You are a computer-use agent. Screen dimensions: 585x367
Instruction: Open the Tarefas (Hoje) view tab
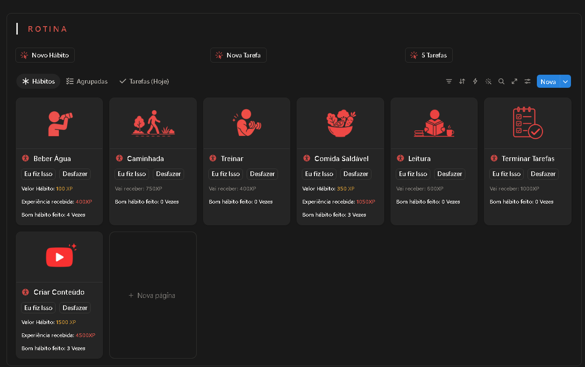click(144, 81)
